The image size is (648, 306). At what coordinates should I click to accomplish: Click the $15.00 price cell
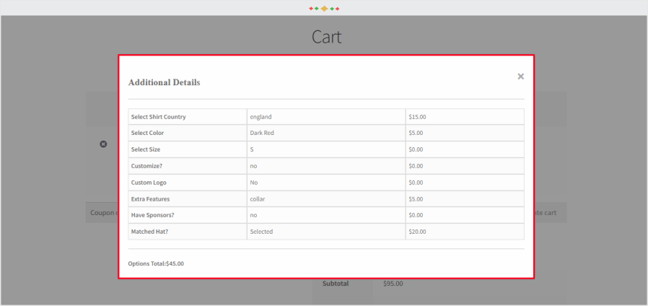pos(465,117)
